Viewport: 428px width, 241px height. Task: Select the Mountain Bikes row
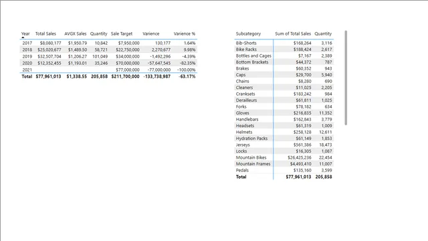point(284,157)
